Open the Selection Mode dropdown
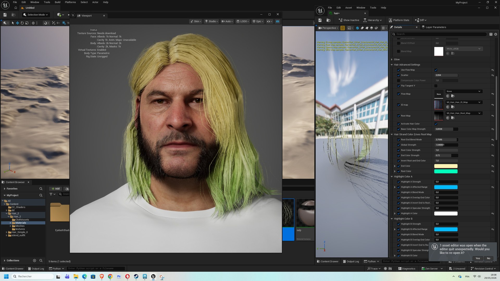The height and width of the screenshot is (281, 500). pyautogui.click(x=36, y=15)
